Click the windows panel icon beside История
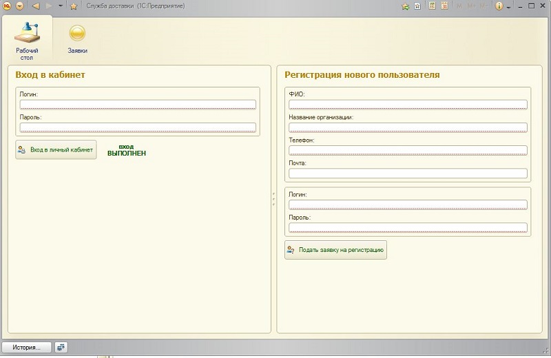 coord(61,348)
